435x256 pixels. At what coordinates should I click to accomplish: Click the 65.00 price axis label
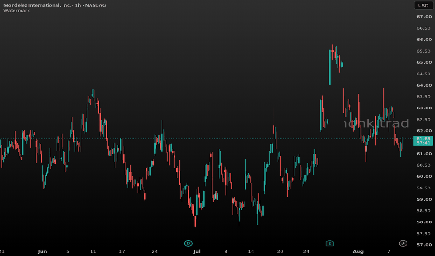(424, 62)
